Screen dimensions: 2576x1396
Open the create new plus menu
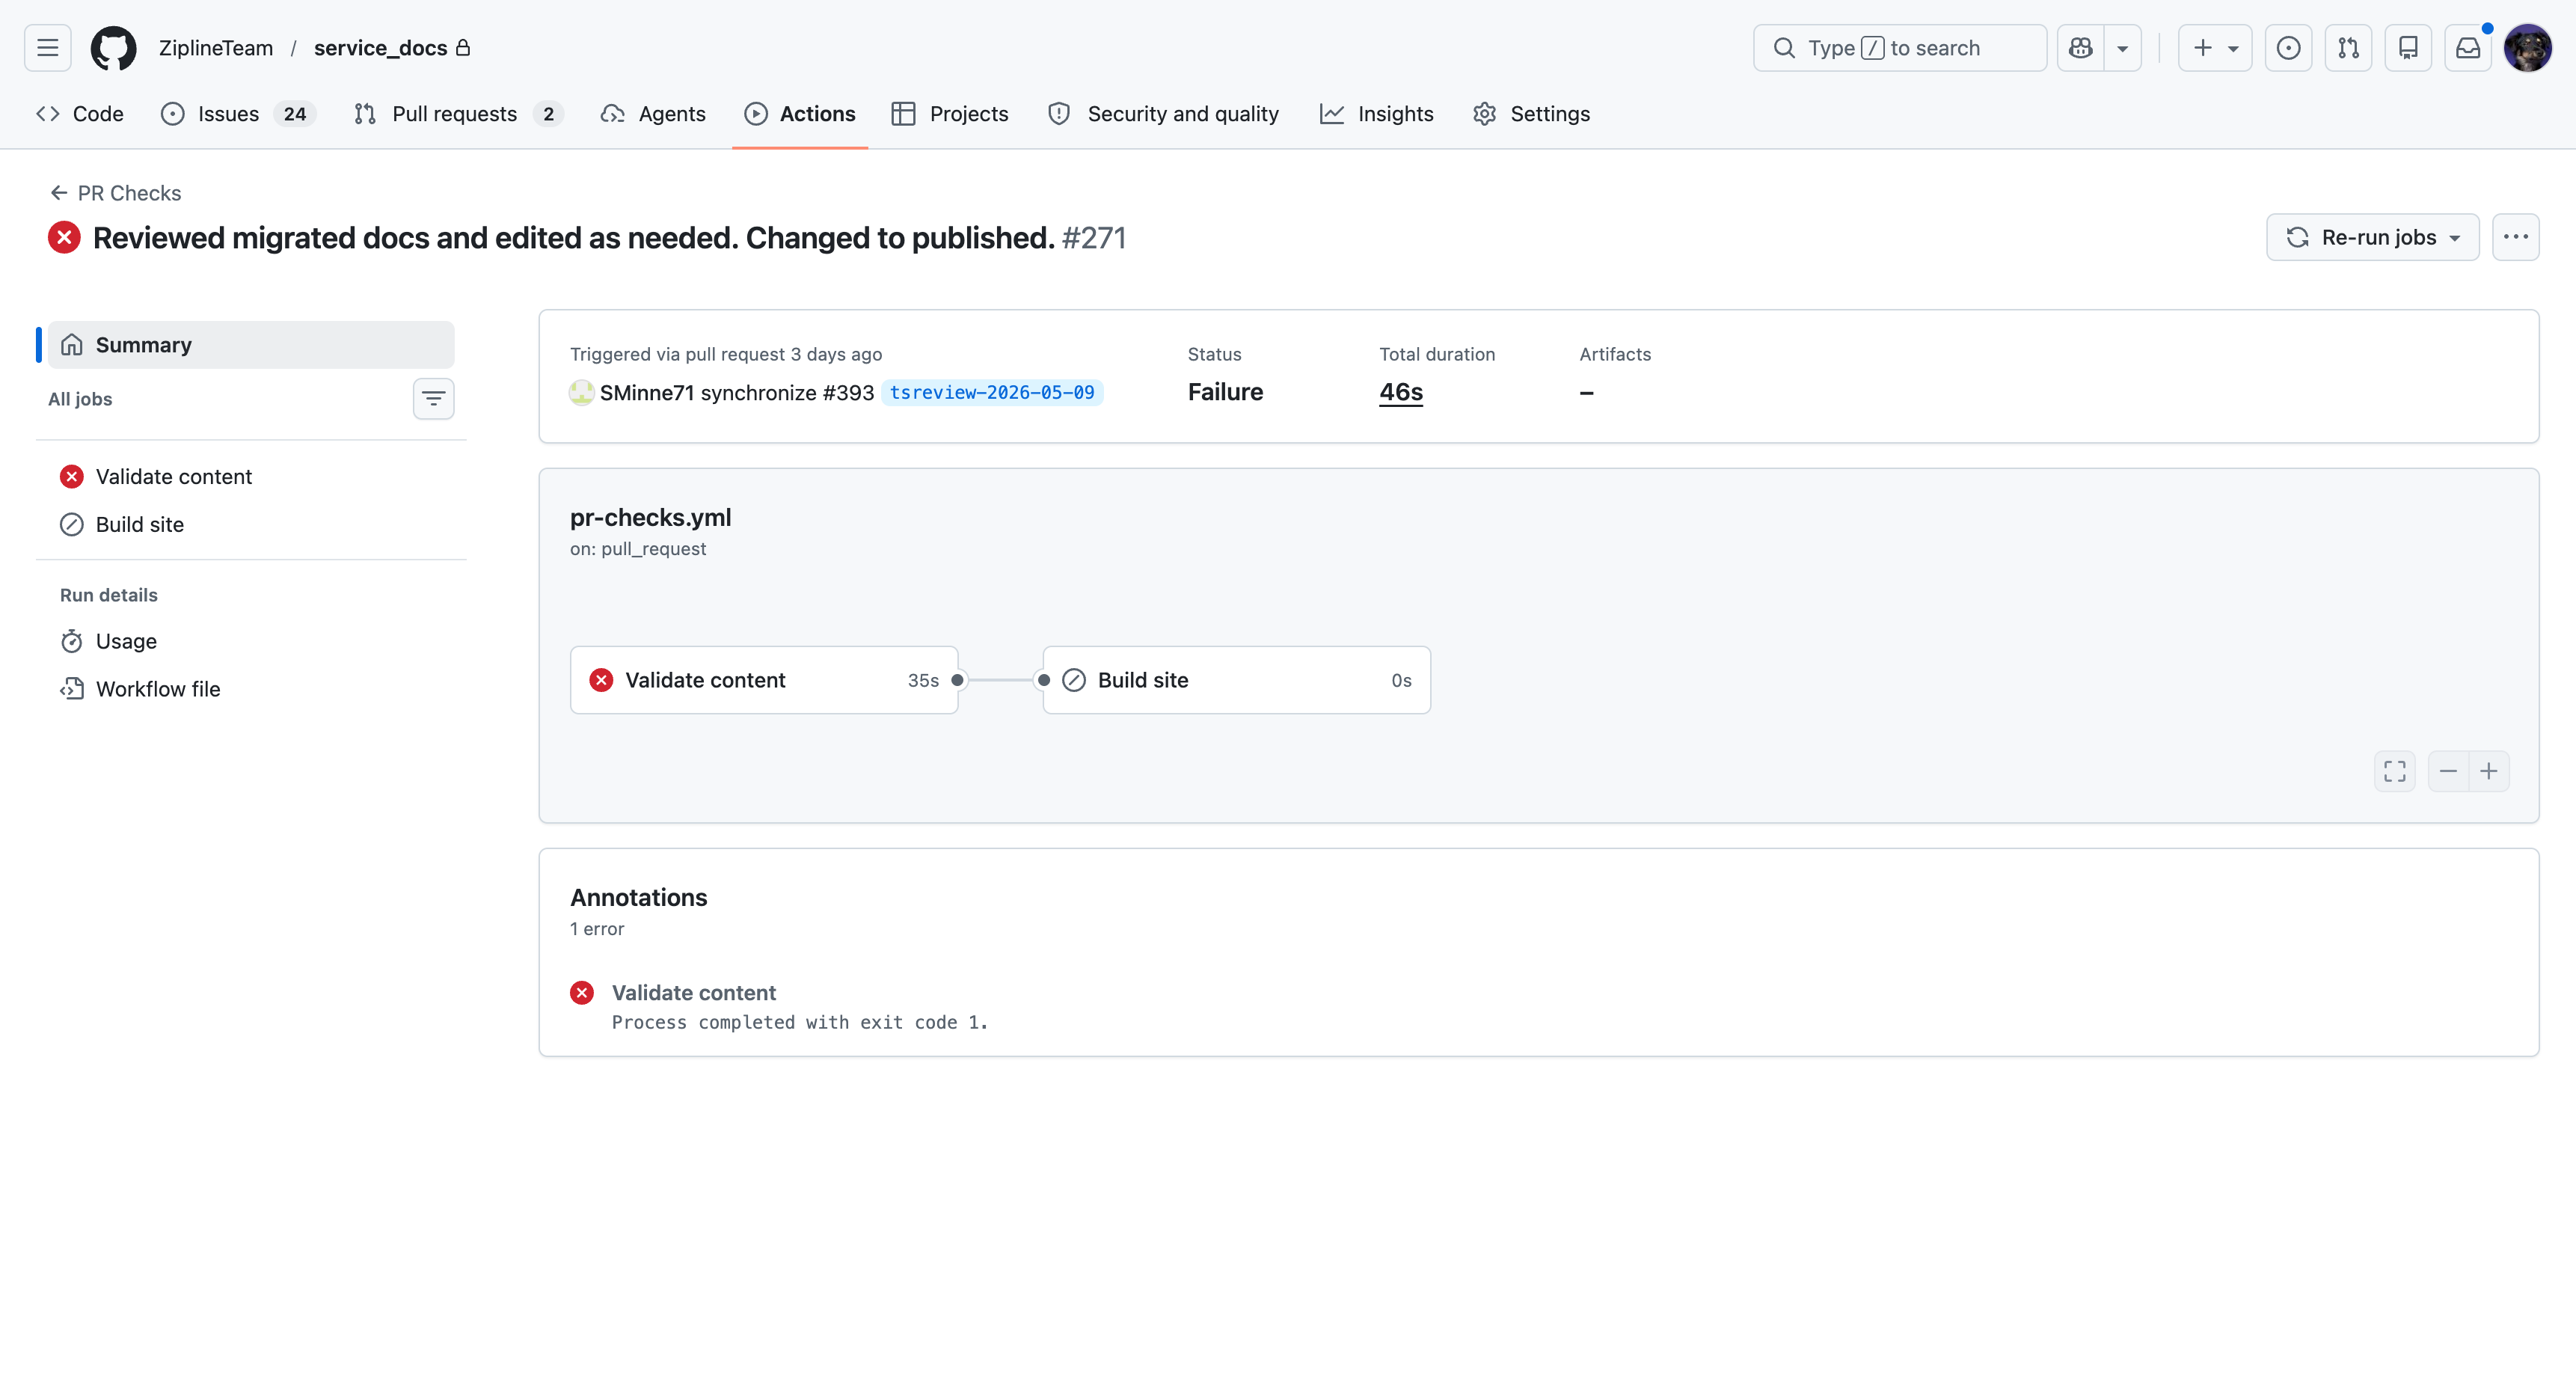[2215, 48]
